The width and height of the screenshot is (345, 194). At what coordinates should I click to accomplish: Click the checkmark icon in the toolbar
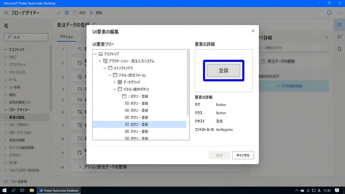click(x=59, y=13)
